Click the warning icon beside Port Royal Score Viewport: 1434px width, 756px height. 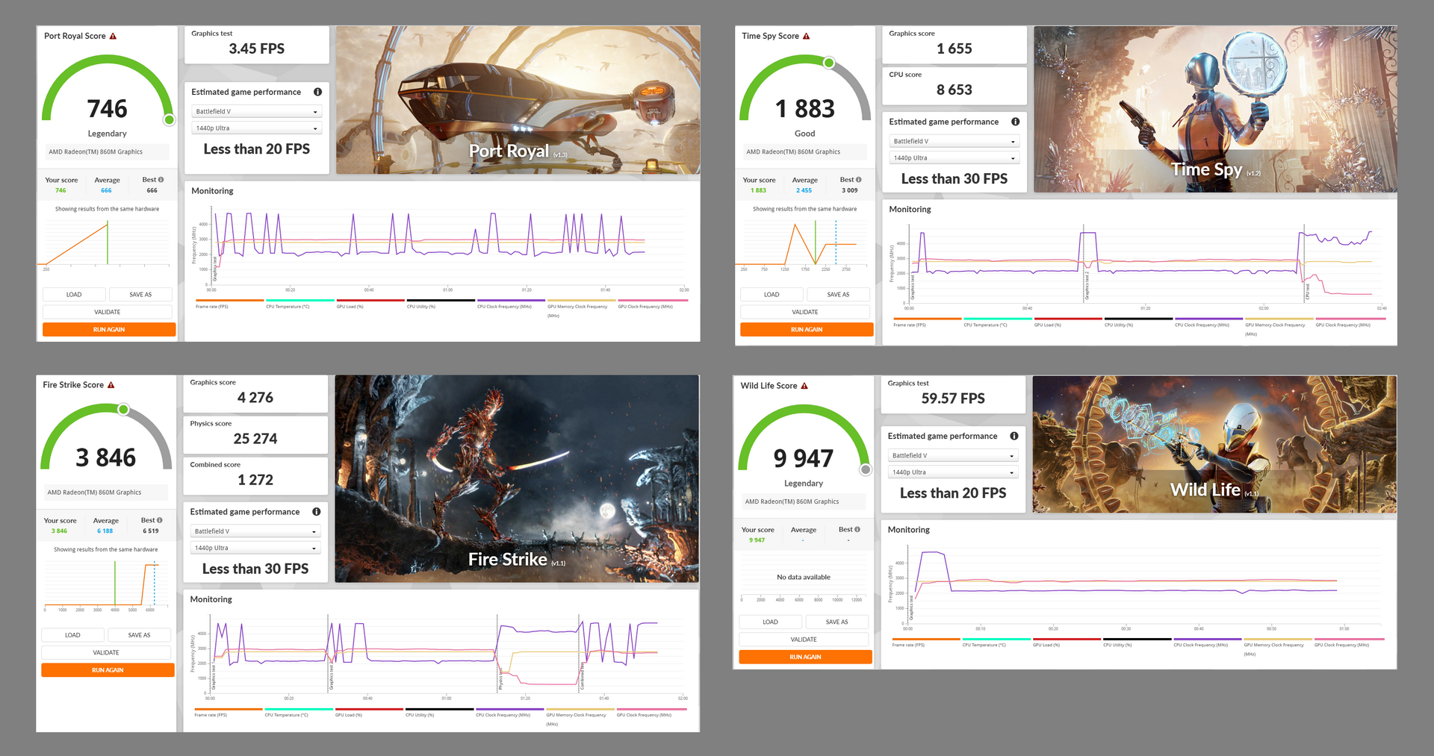coord(113,36)
